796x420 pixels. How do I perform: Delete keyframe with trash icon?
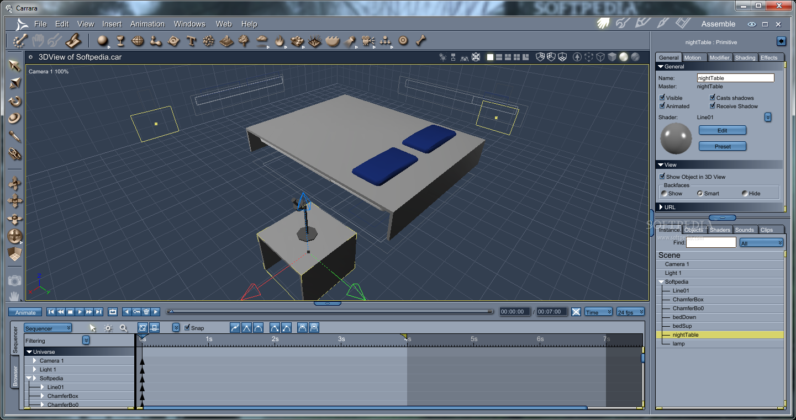146,312
